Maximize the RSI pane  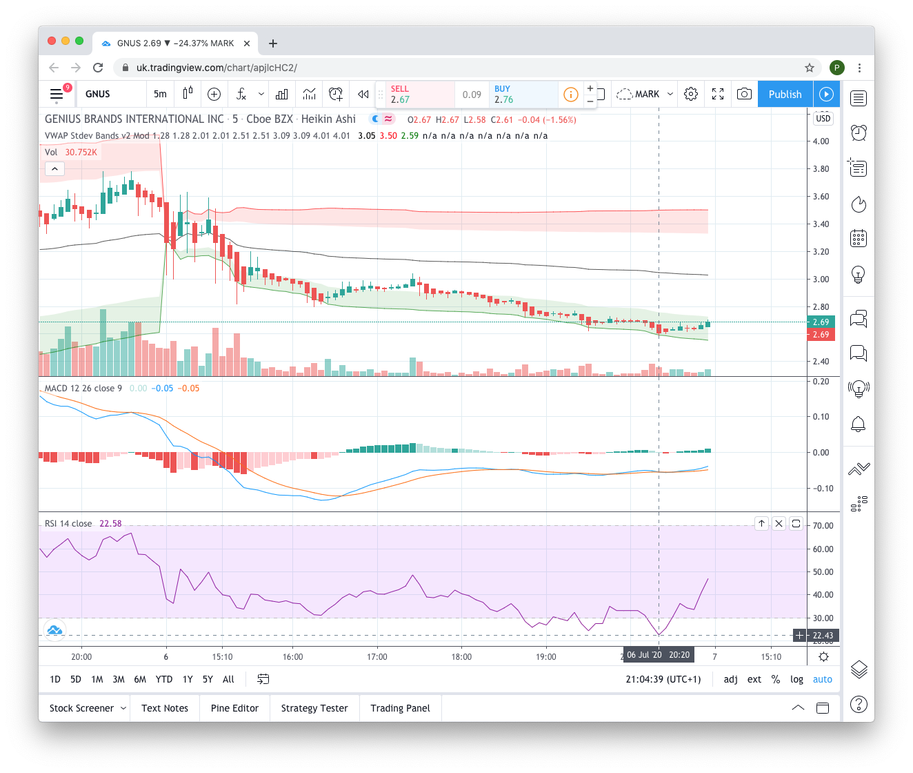tap(796, 523)
